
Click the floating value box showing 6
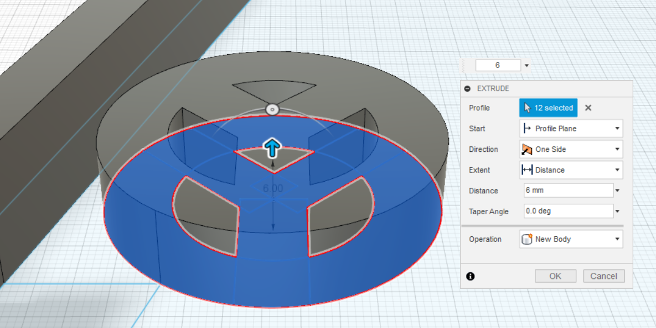[498, 66]
